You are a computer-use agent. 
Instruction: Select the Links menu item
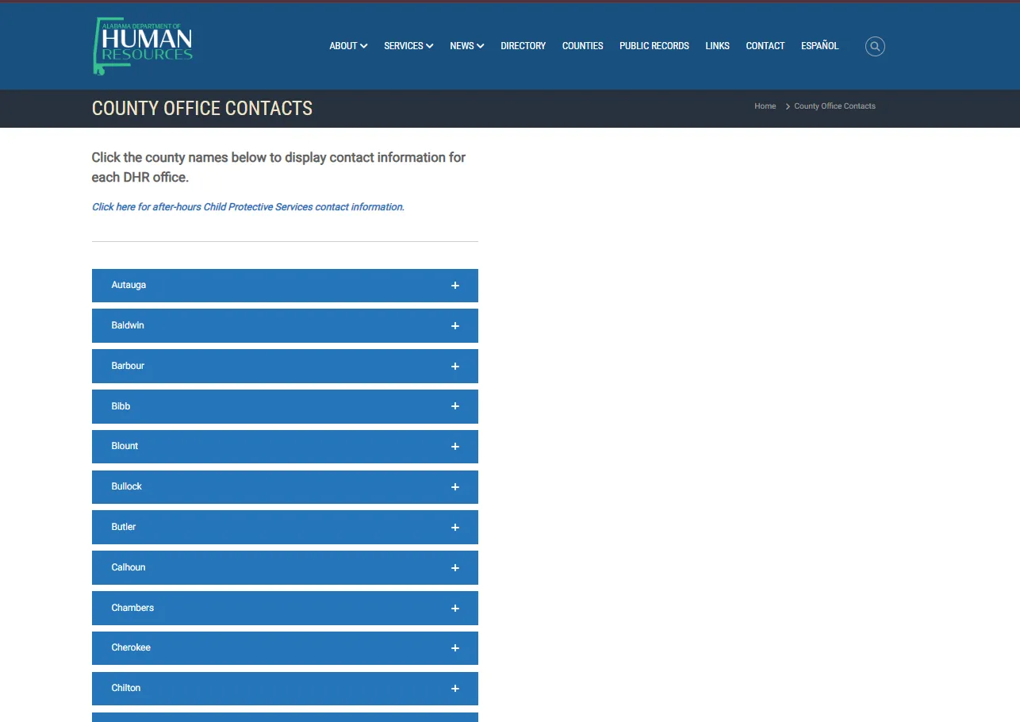[x=718, y=46]
